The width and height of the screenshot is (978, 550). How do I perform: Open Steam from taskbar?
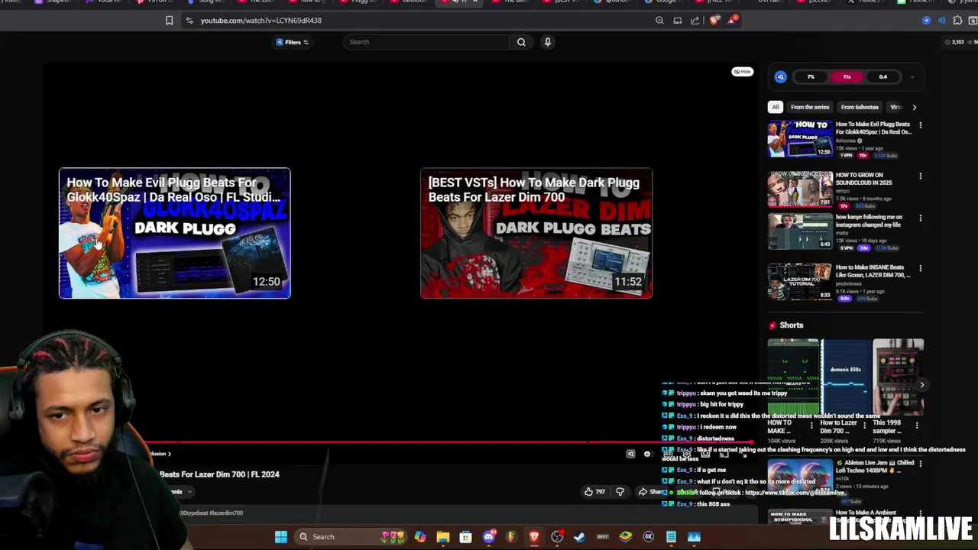(580, 537)
